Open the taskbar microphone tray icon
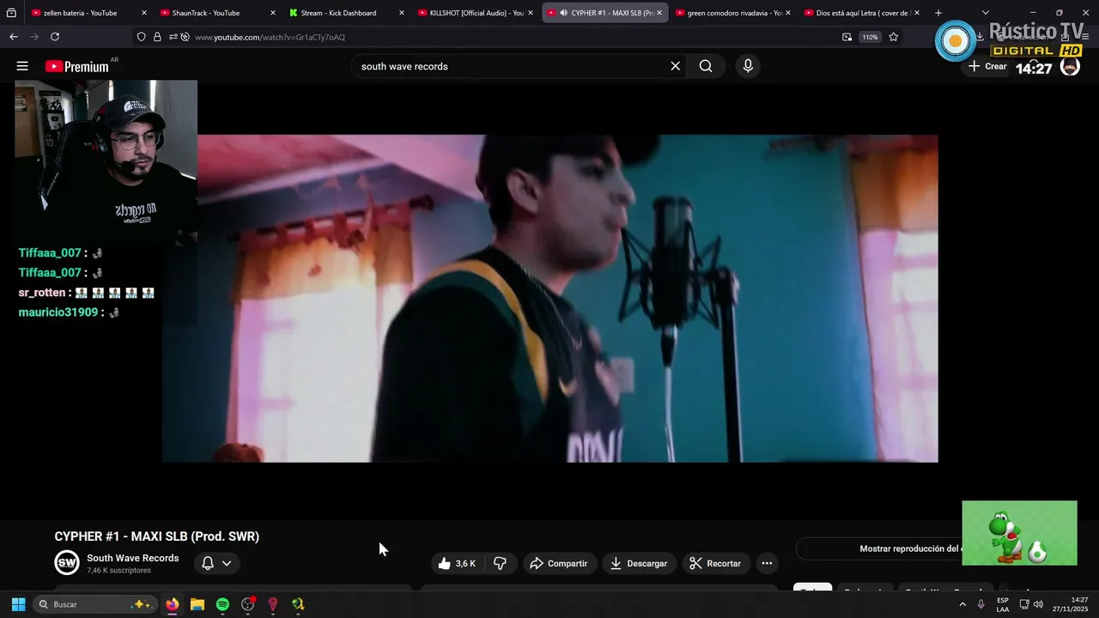 coord(981,604)
